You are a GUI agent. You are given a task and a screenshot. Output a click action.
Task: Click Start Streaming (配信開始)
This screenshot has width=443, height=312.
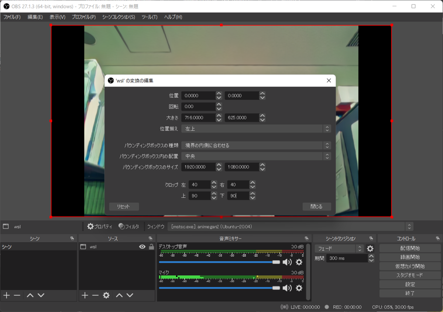click(x=410, y=248)
